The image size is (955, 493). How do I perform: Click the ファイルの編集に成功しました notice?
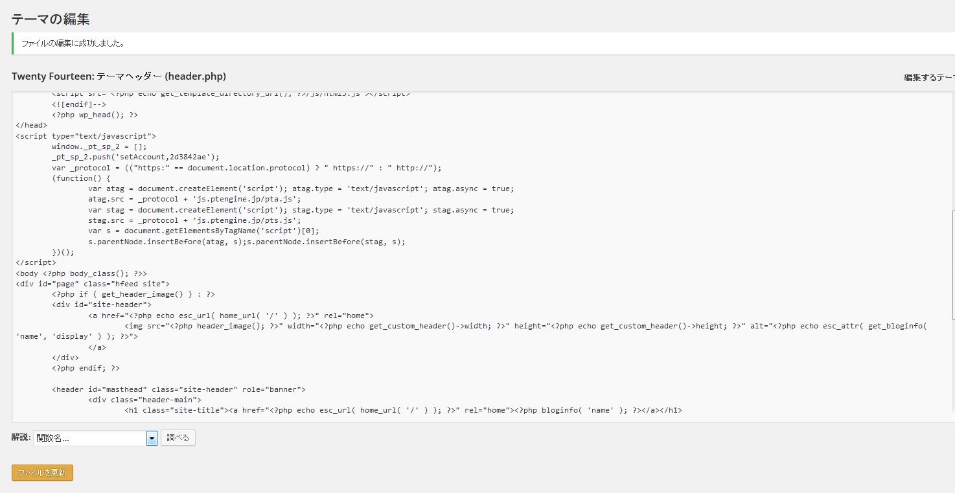click(x=73, y=43)
